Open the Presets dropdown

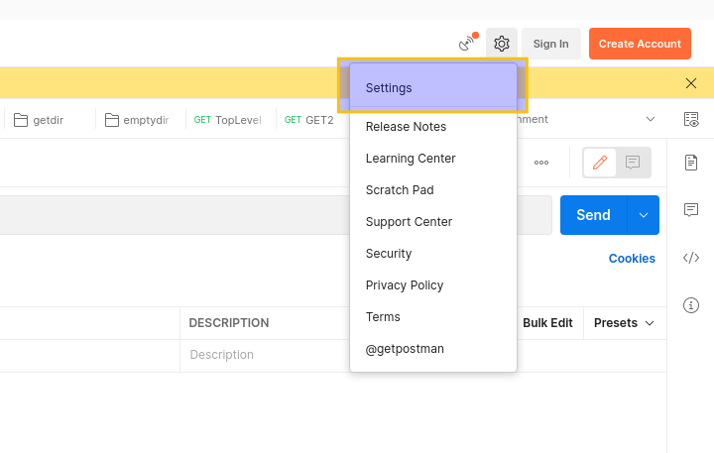pos(624,323)
